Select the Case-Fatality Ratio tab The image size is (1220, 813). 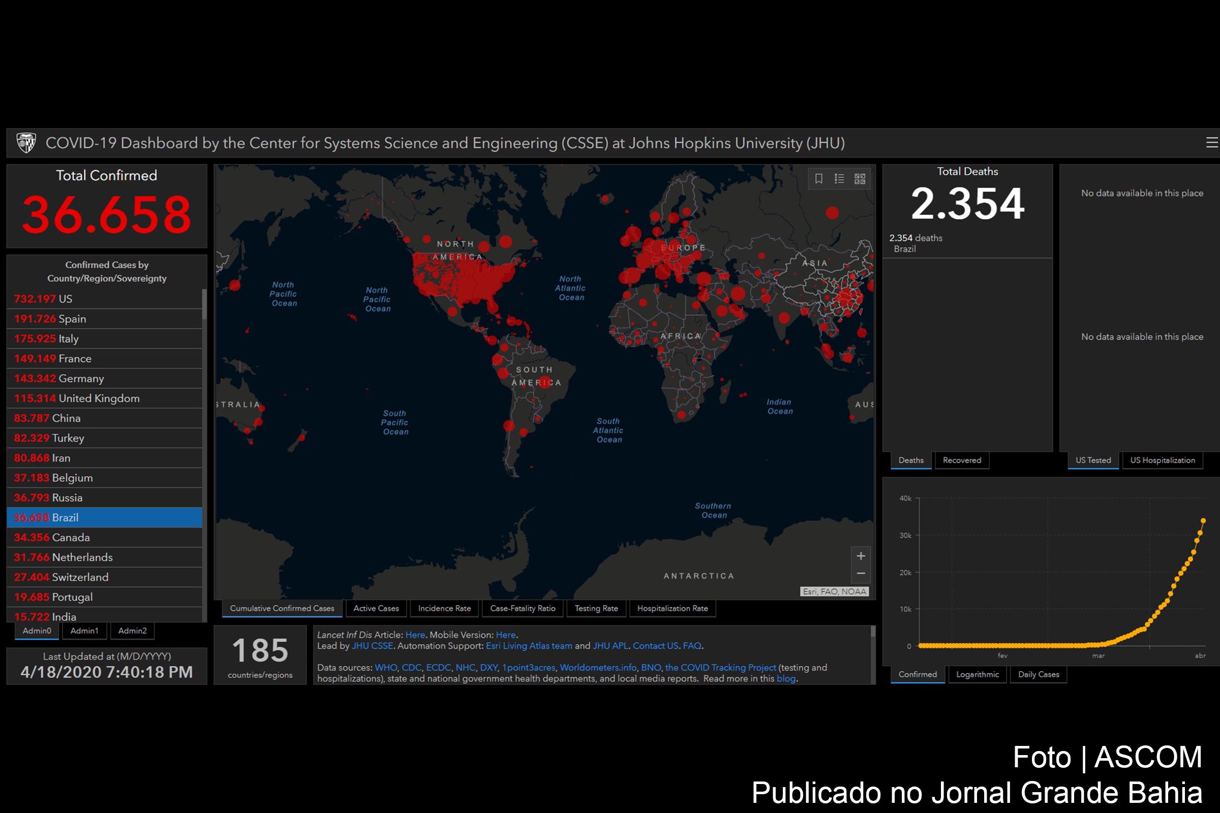coord(523,609)
